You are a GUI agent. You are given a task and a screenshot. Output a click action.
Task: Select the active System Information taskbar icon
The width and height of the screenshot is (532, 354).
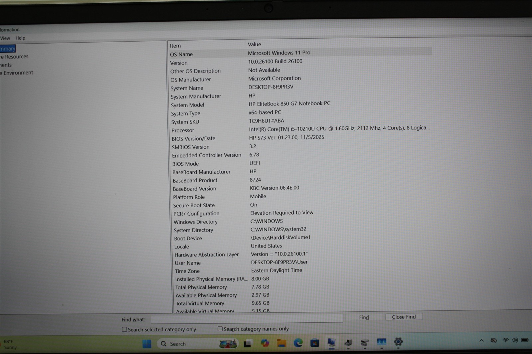click(331, 342)
